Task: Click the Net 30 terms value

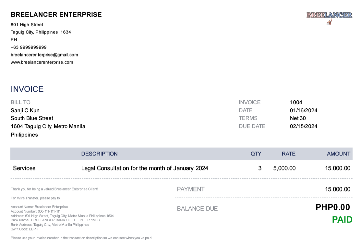Action: [x=297, y=118]
